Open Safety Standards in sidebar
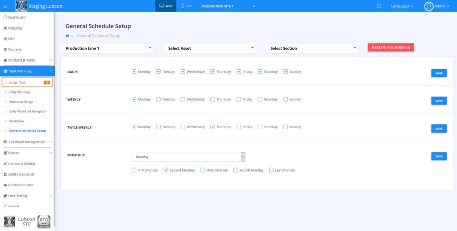 (21, 174)
